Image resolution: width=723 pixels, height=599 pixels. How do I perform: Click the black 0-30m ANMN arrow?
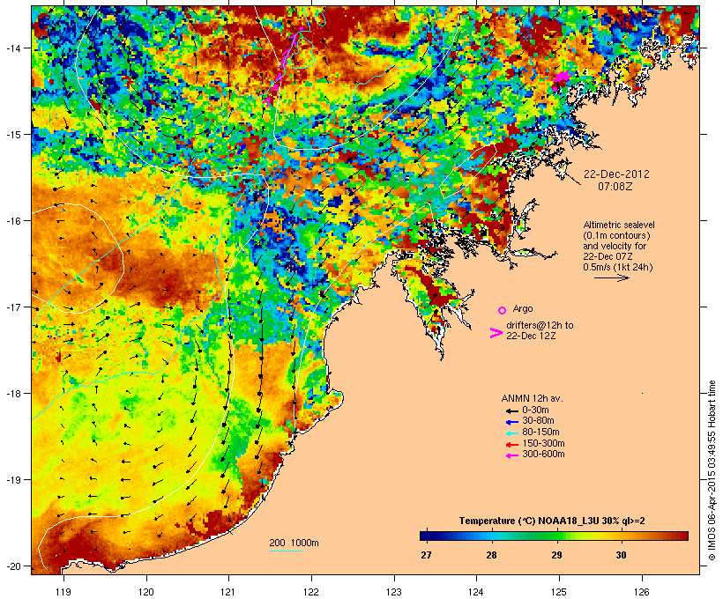(x=511, y=410)
